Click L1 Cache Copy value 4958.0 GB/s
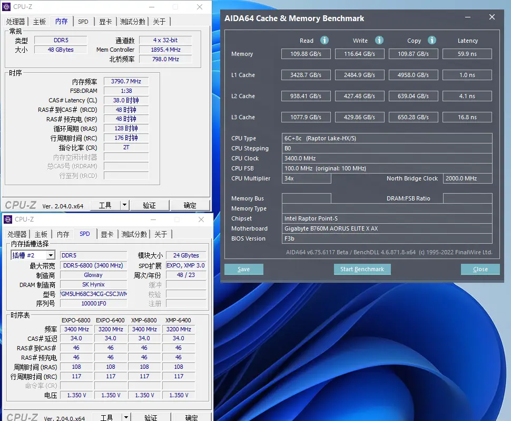Screen dimensions: 511x421 click(x=414, y=75)
